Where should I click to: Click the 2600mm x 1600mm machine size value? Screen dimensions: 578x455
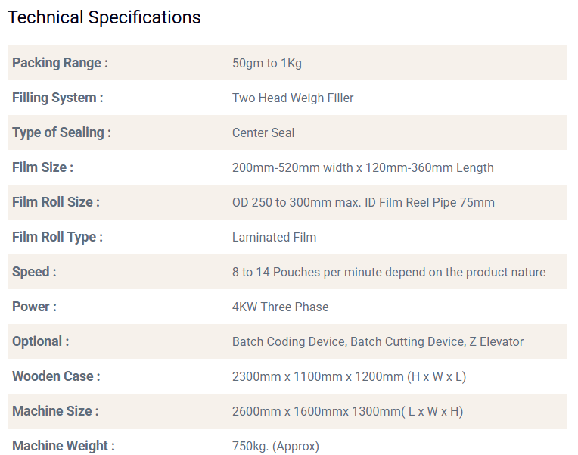[347, 411]
